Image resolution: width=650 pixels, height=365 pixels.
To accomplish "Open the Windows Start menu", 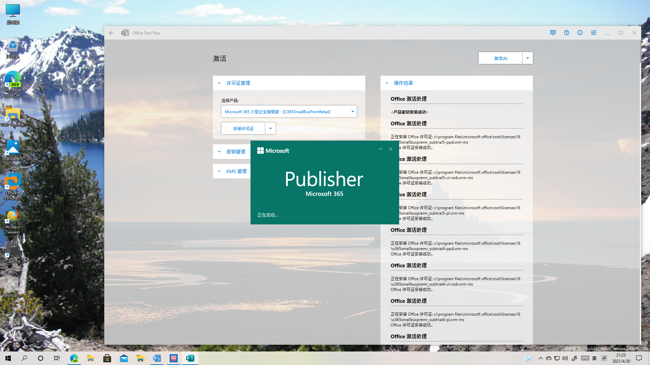I will [8, 358].
